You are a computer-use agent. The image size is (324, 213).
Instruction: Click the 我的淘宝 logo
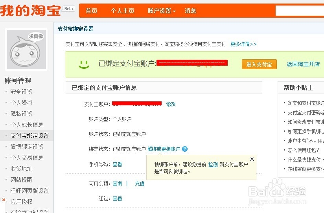[x=30, y=11]
